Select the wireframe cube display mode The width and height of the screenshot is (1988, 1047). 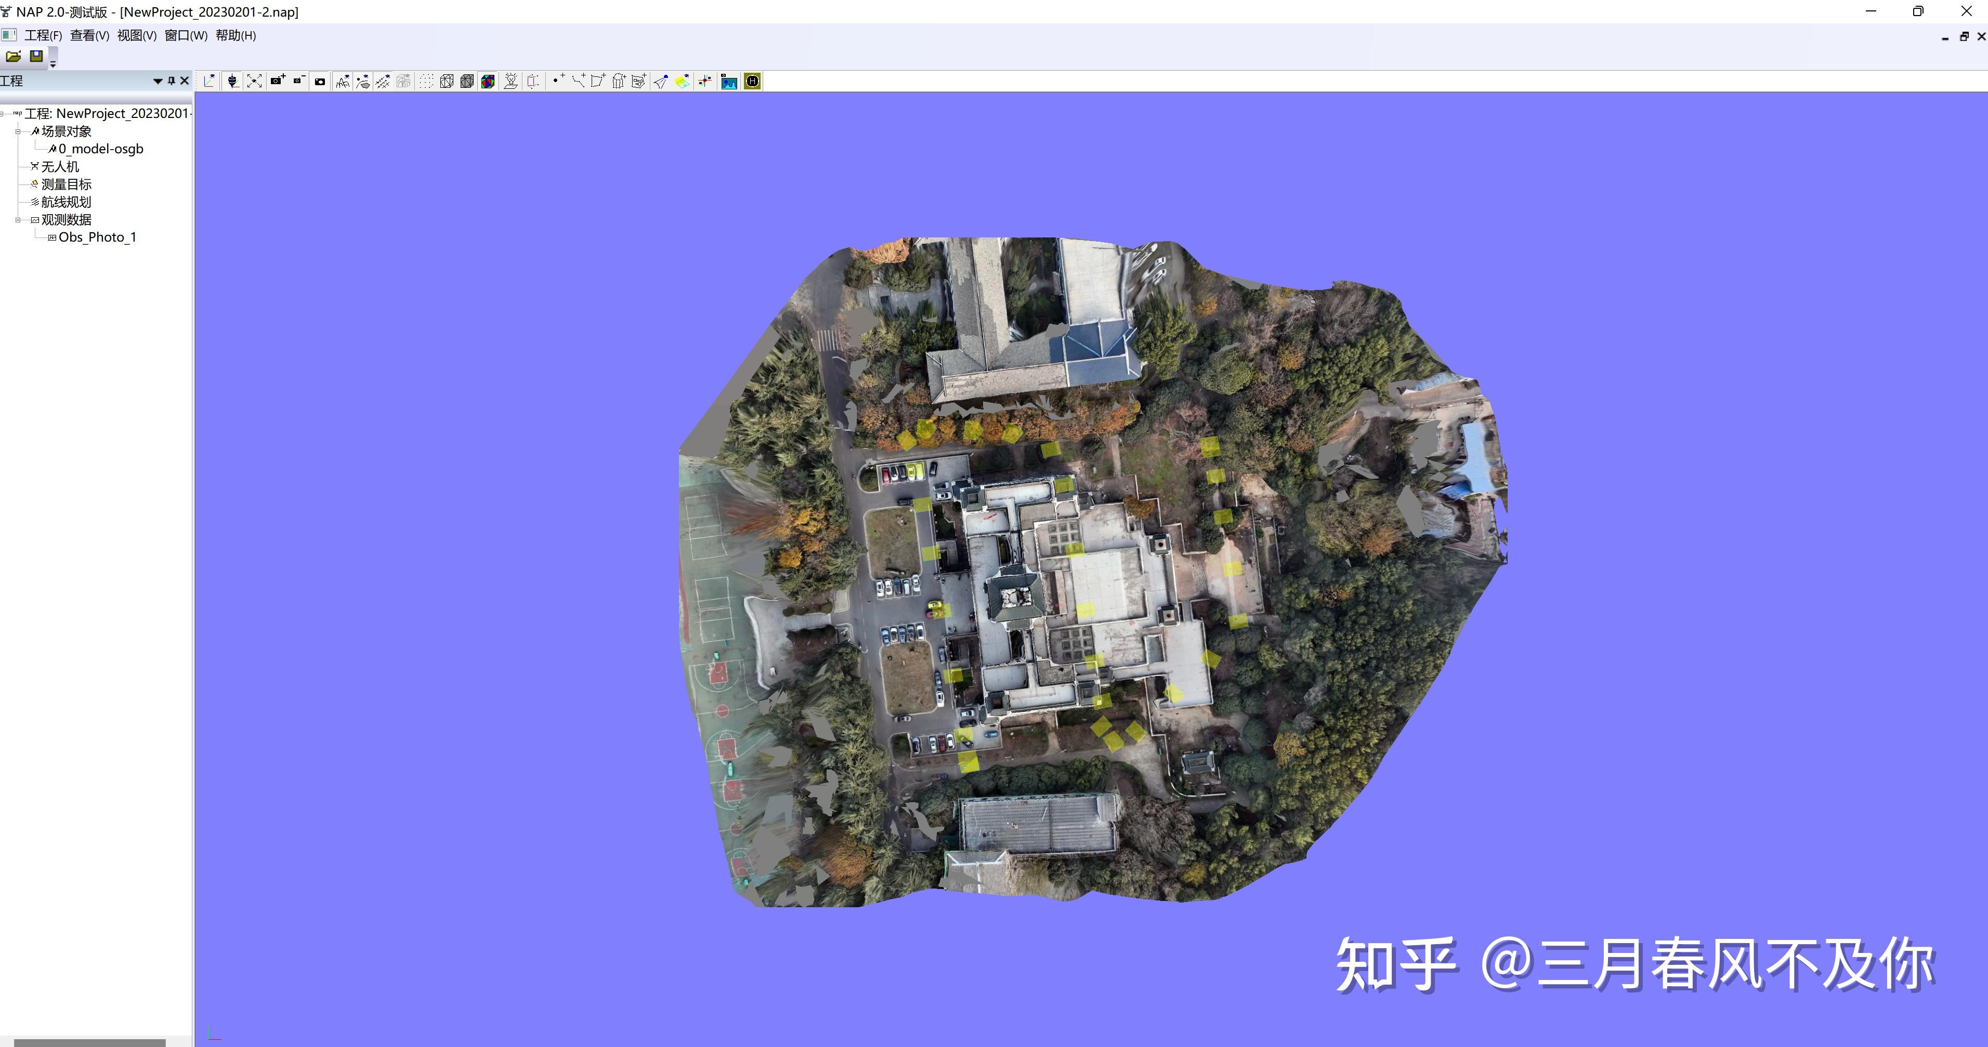pos(447,81)
